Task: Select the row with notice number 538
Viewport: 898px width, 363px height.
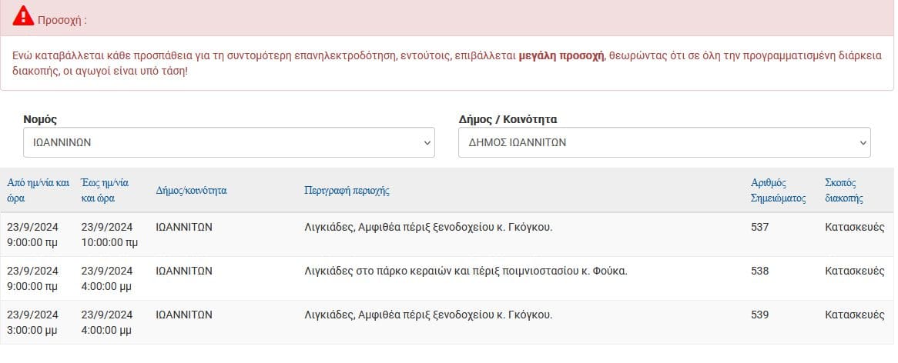Action: click(447, 278)
